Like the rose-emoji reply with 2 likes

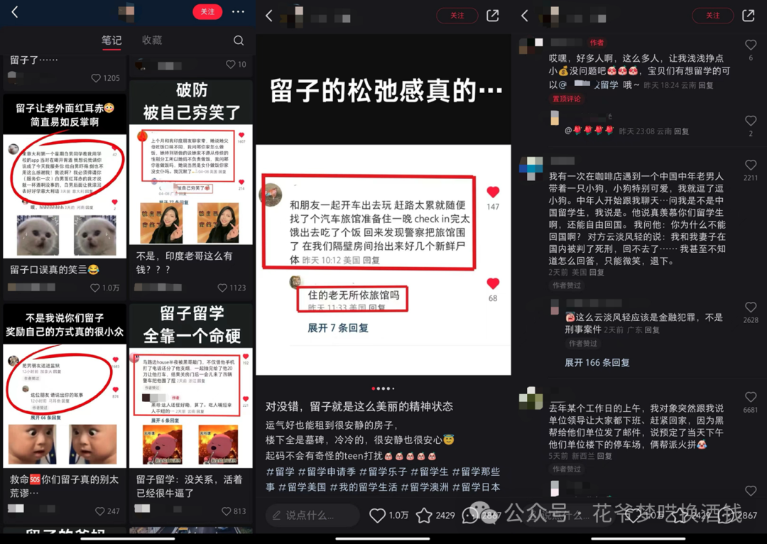click(751, 120)
